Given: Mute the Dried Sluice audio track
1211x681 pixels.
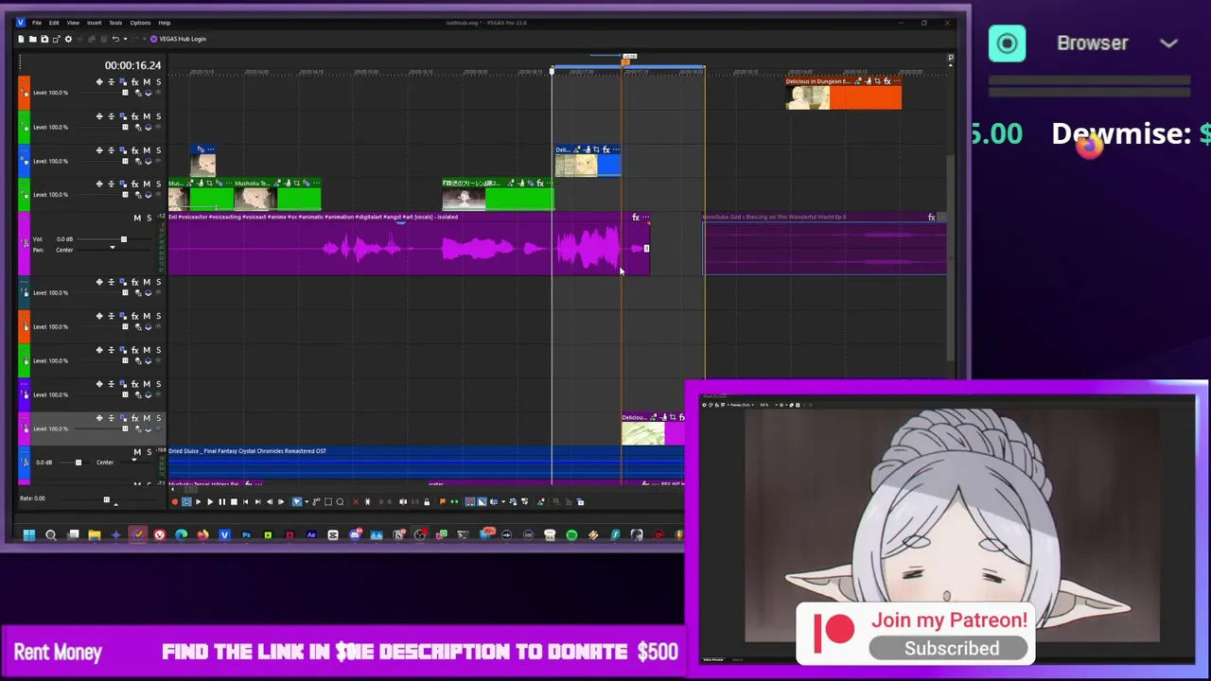Looking at the screenshot, I should [136, 452].
